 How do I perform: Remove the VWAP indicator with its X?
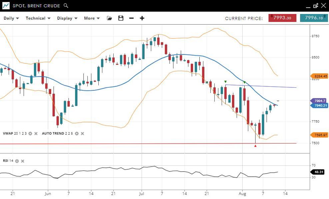[x=36, y=133]
